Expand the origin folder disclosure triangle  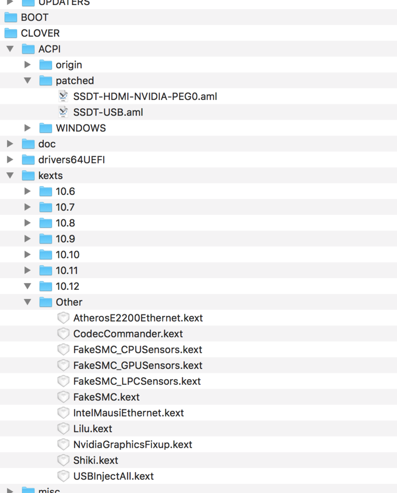(x=28, y=65)
